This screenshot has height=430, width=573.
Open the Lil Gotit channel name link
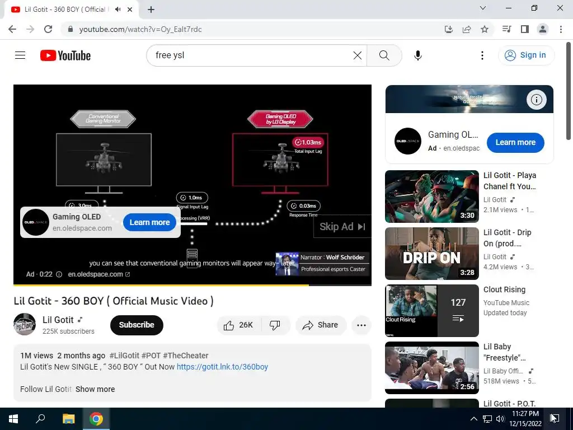click(x=58, y=320)
